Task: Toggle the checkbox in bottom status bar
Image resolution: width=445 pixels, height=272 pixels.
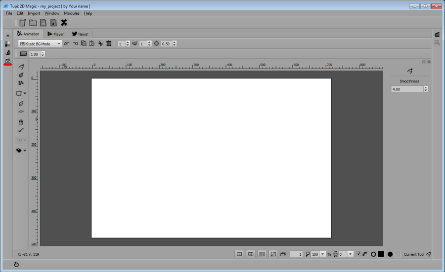Action: (x=358, y=254)
